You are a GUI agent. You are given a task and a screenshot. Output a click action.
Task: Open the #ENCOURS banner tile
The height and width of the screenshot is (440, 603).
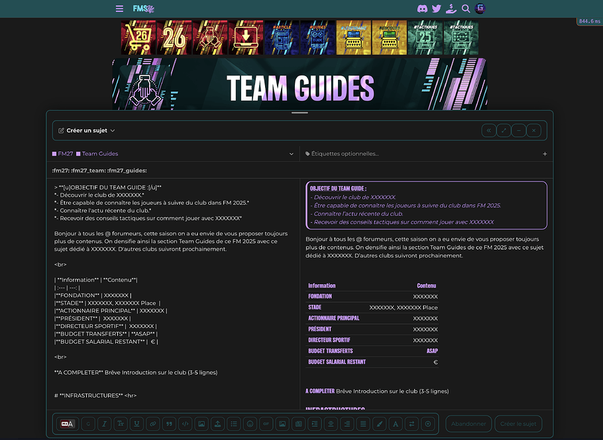coord(389,38)
